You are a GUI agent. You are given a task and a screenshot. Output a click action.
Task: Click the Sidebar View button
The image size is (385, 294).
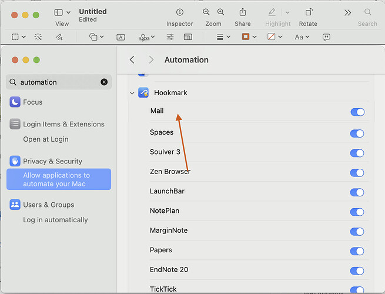pos(58,12)
